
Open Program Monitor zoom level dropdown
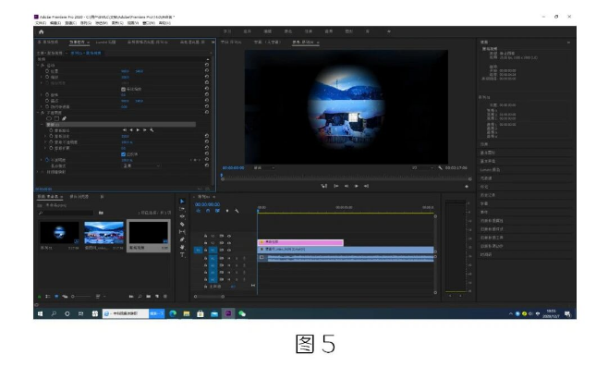(x=264, y=168)
